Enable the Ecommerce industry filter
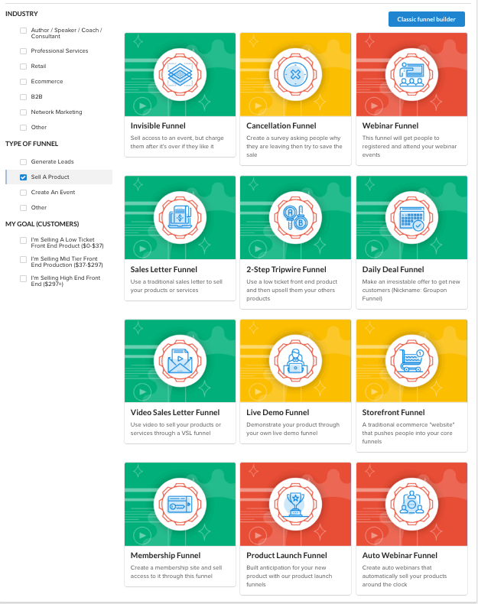Image resolution: width=478 pixels, height=604 pixels. 24,82
